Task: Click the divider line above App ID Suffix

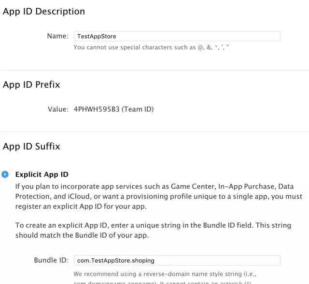Action: click(x=154, y=132)
